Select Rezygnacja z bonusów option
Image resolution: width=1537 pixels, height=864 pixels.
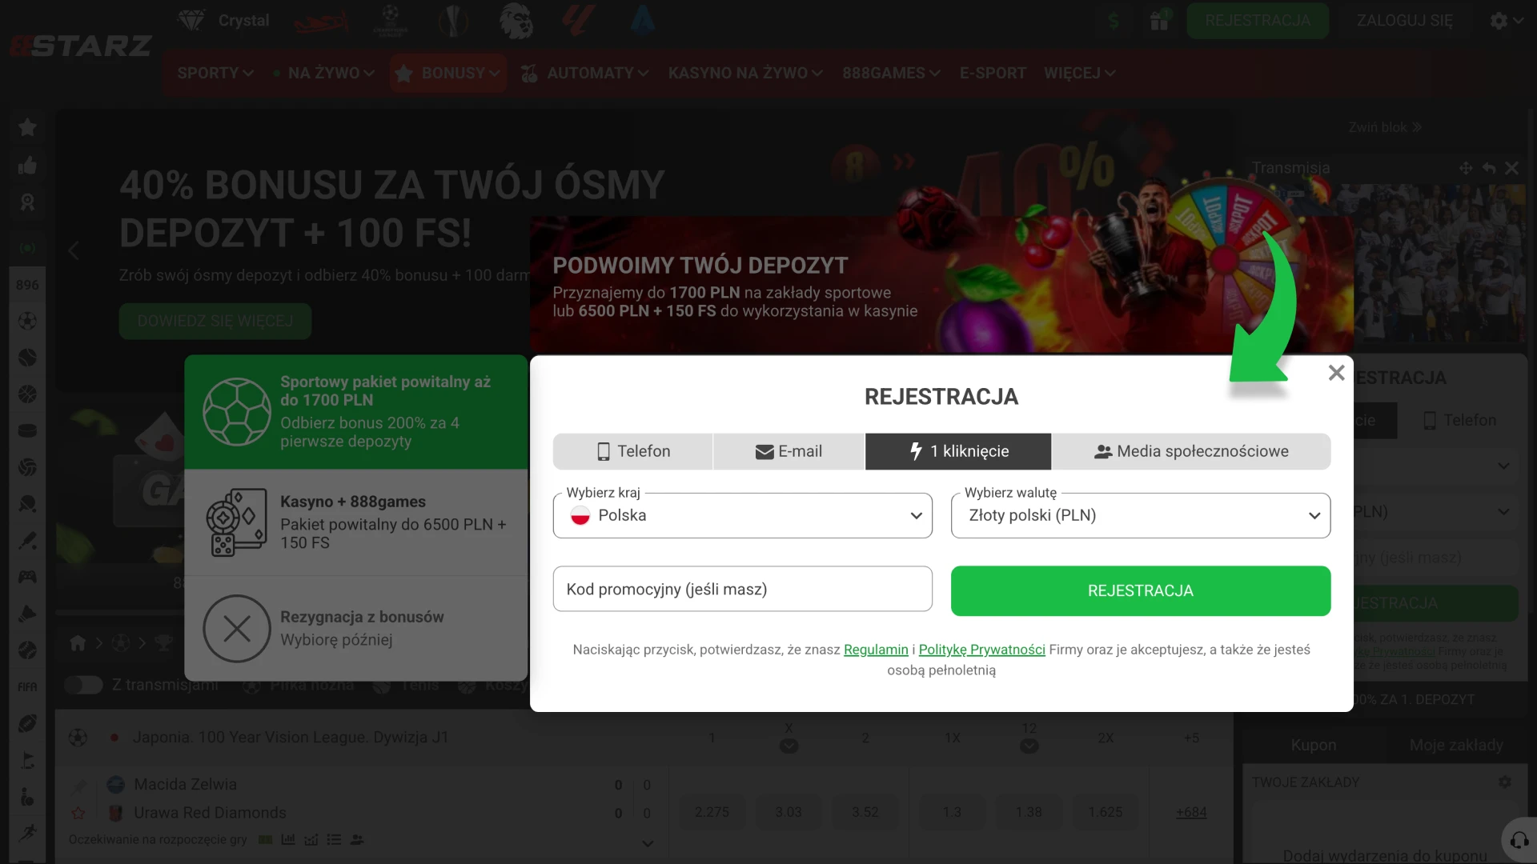pos(356,629)
